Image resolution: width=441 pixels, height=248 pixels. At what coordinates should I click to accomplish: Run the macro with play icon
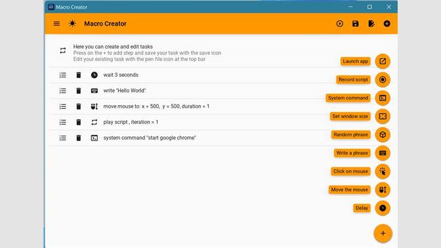click(339, 24)
